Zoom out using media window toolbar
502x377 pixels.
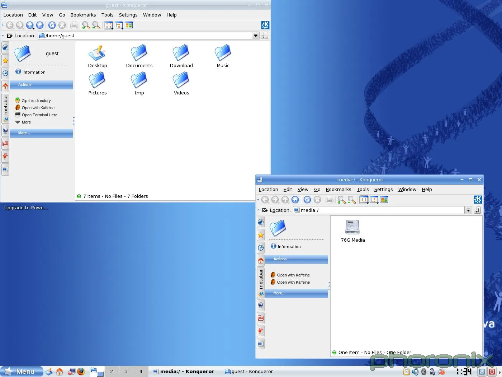pos(351,200)
